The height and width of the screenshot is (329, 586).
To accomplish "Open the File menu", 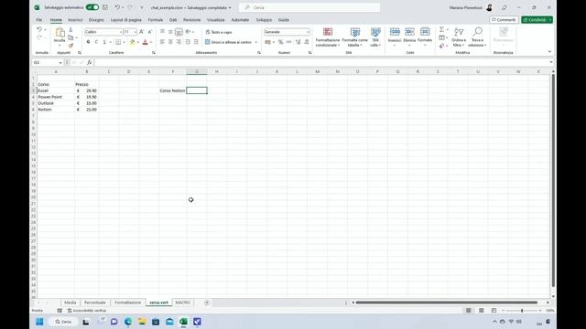I will tap(38, 20).
